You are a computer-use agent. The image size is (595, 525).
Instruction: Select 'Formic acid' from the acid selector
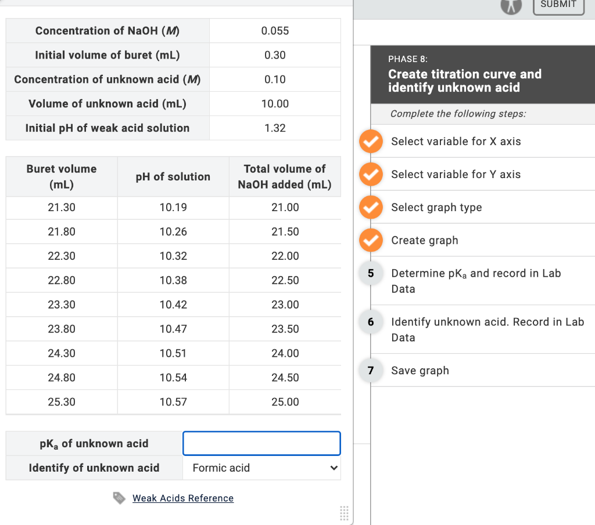(261, 468)
